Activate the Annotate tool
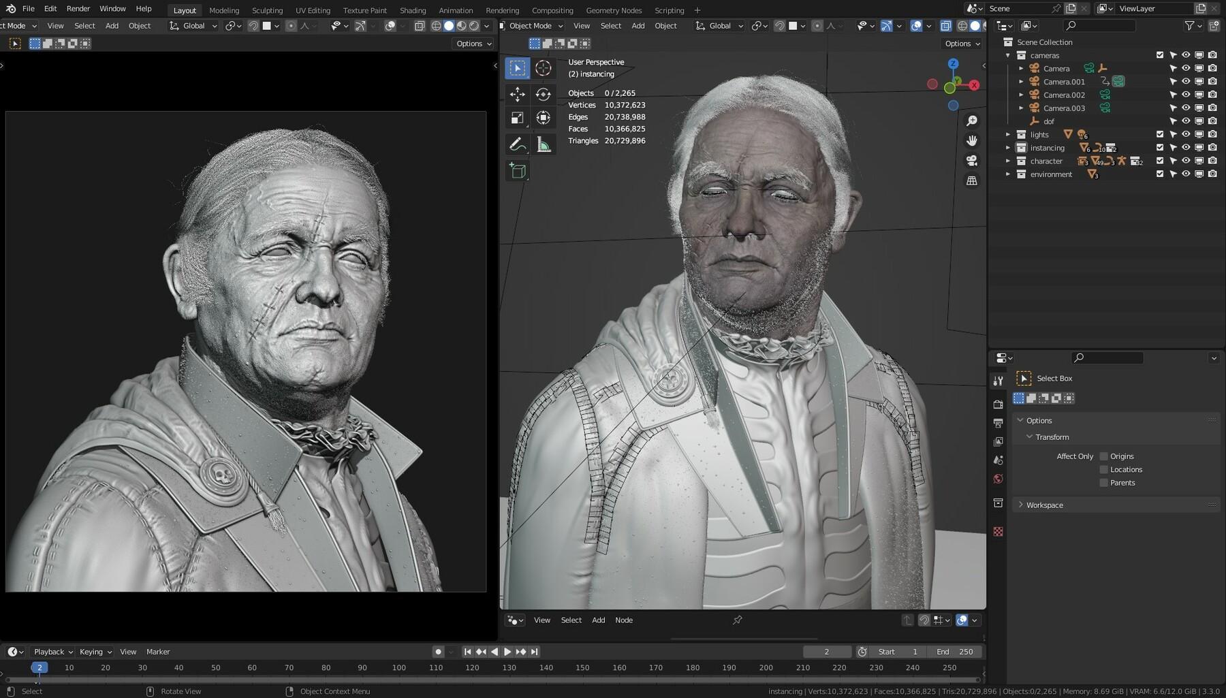Screen dimensions: 1226x698 tap(518, 144)
